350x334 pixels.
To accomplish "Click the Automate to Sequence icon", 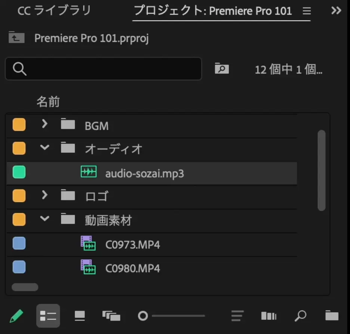I will click(x=268, y=316).
